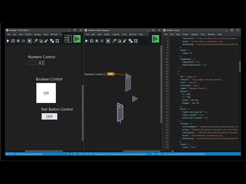Viewport: 246px width, 184px height.
Task: Click the pane layout icon in Front Panel
Action: tap(68, 39)
